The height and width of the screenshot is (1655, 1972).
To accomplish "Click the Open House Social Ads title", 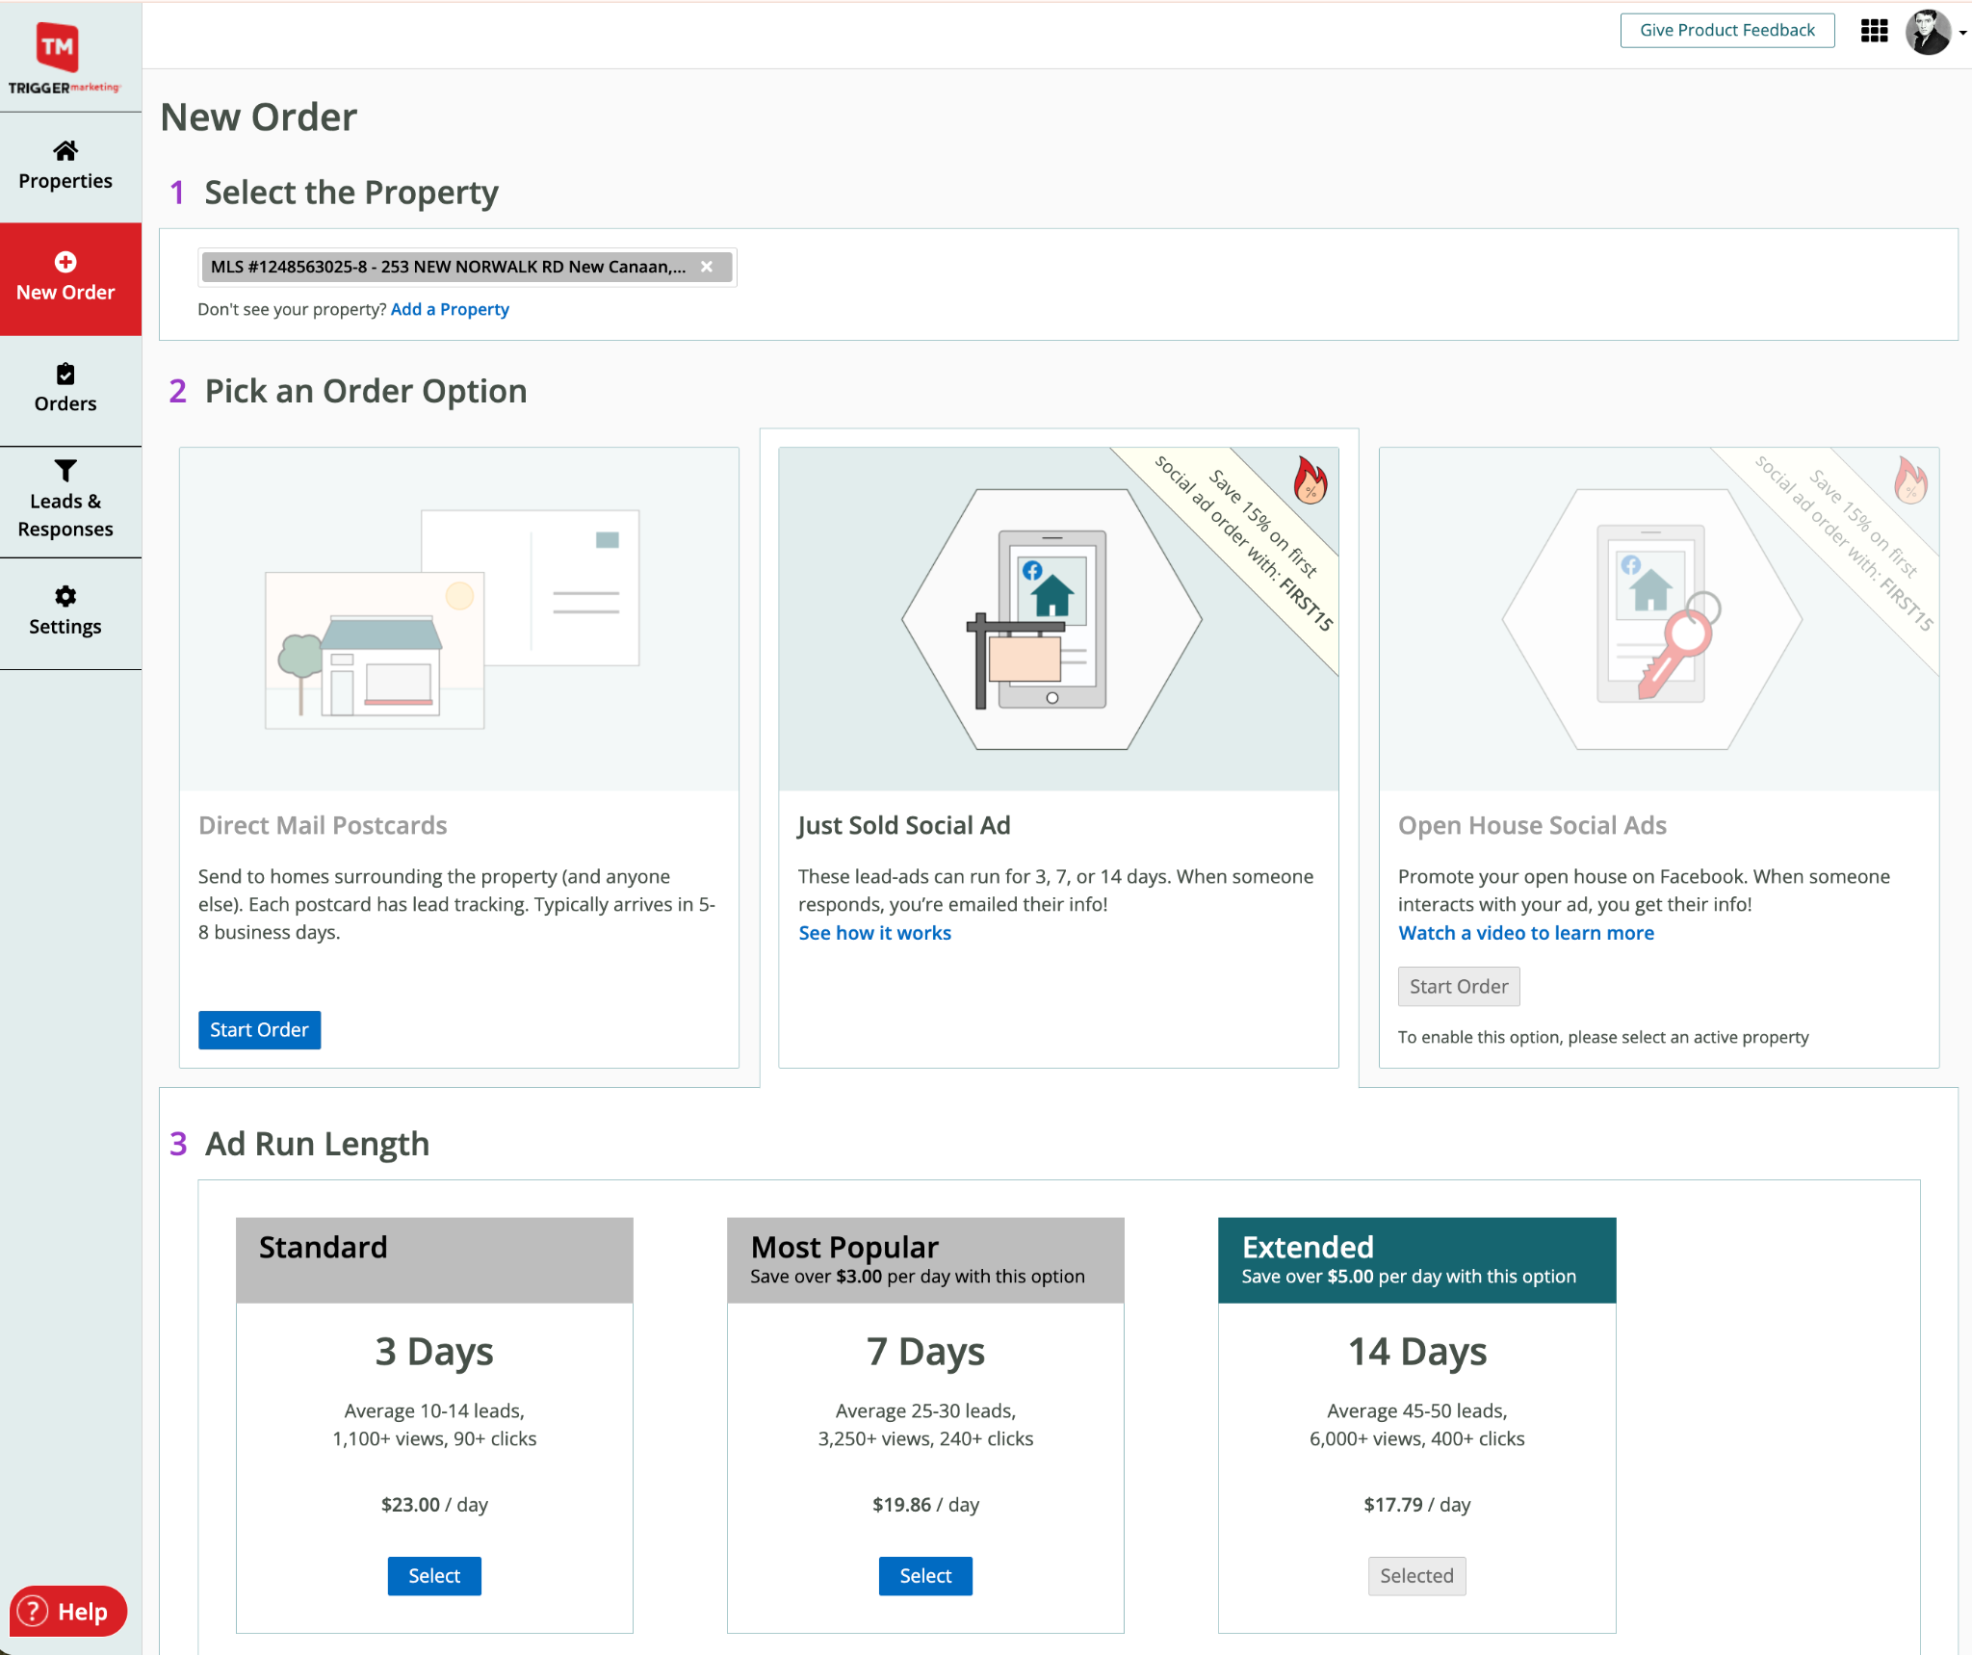I will pos(1532,825).
